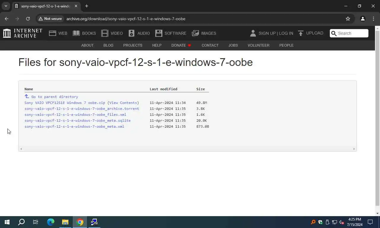
Task: Open the PROJECTS menu item
Action: pyautogui.click(x=133, y=45)
